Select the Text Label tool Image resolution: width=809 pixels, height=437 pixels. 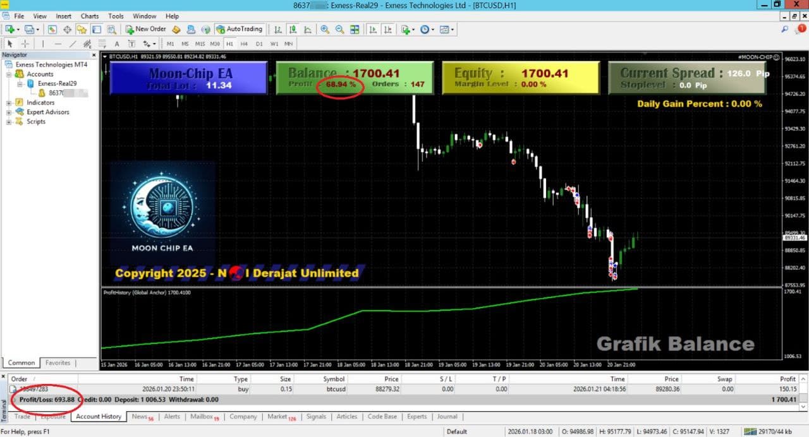click(x=131, y=43)
